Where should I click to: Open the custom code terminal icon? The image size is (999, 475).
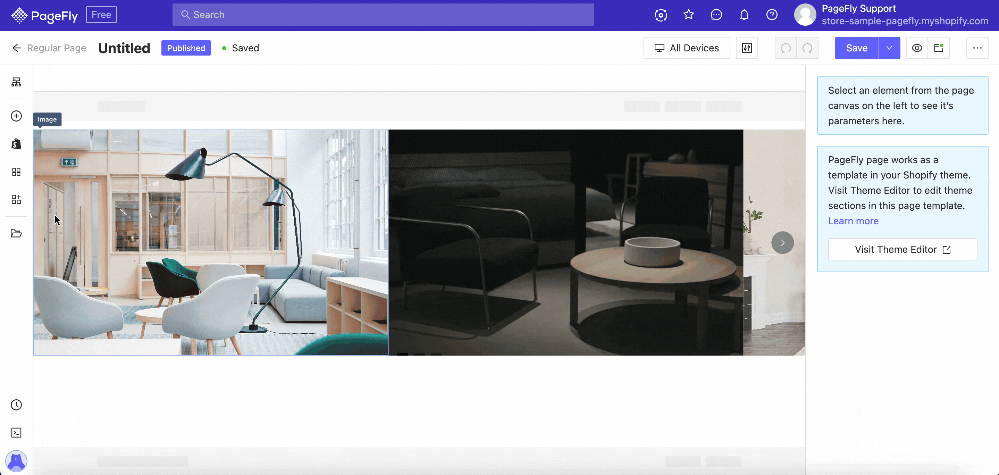[16, 433]
